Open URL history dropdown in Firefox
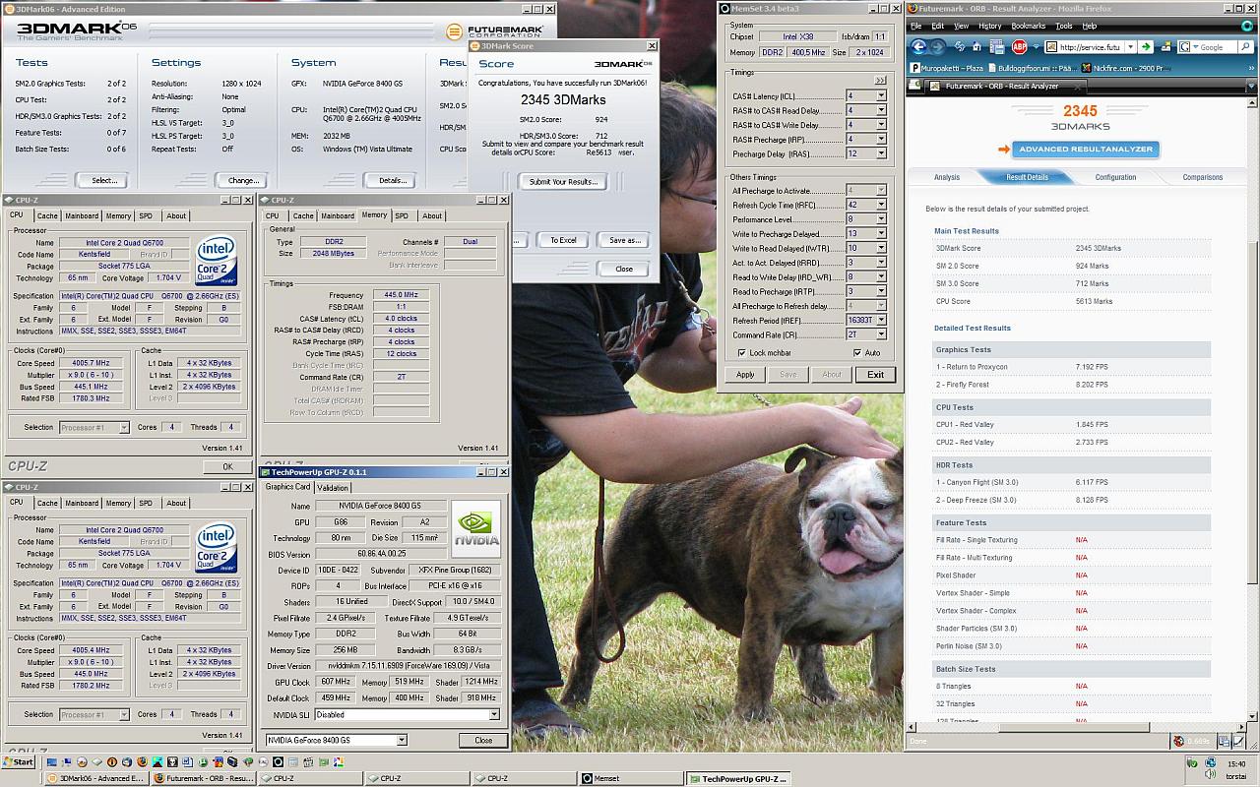1260x787 pixels. point(1131,46)
